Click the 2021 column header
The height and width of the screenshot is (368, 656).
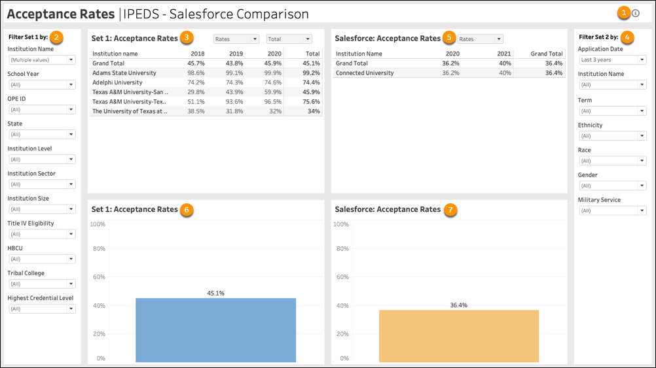(x=503, y=54)
